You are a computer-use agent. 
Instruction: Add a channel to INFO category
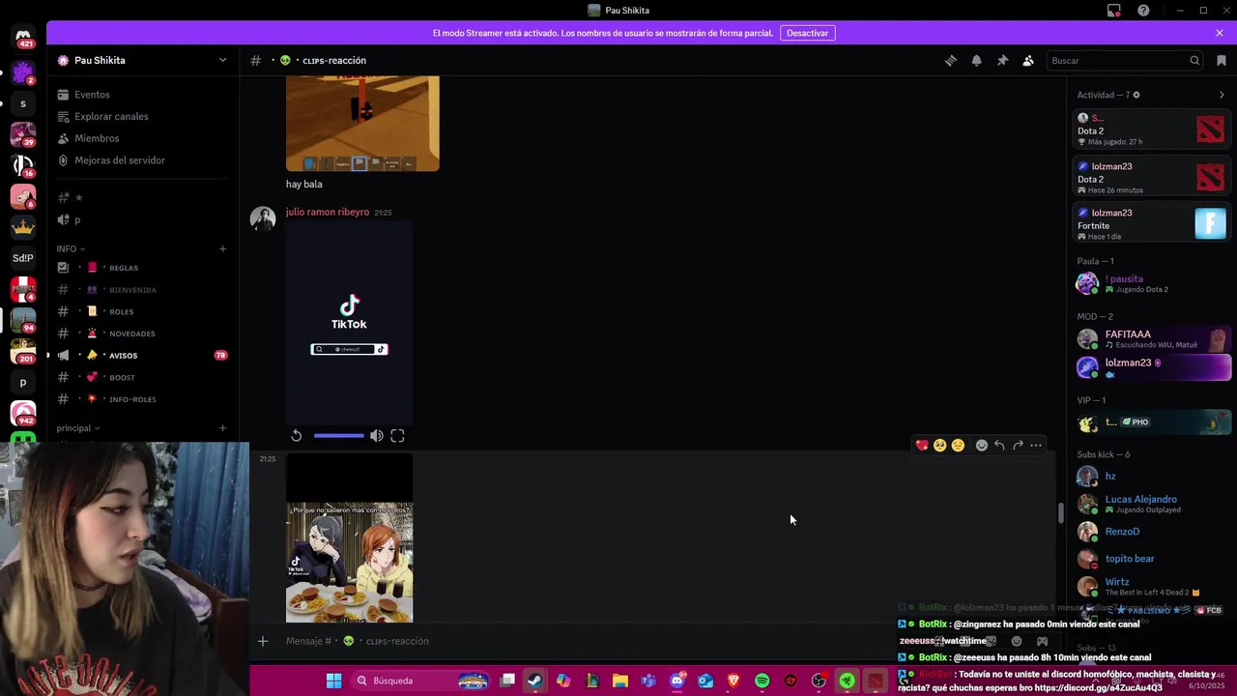pos(222,248)
